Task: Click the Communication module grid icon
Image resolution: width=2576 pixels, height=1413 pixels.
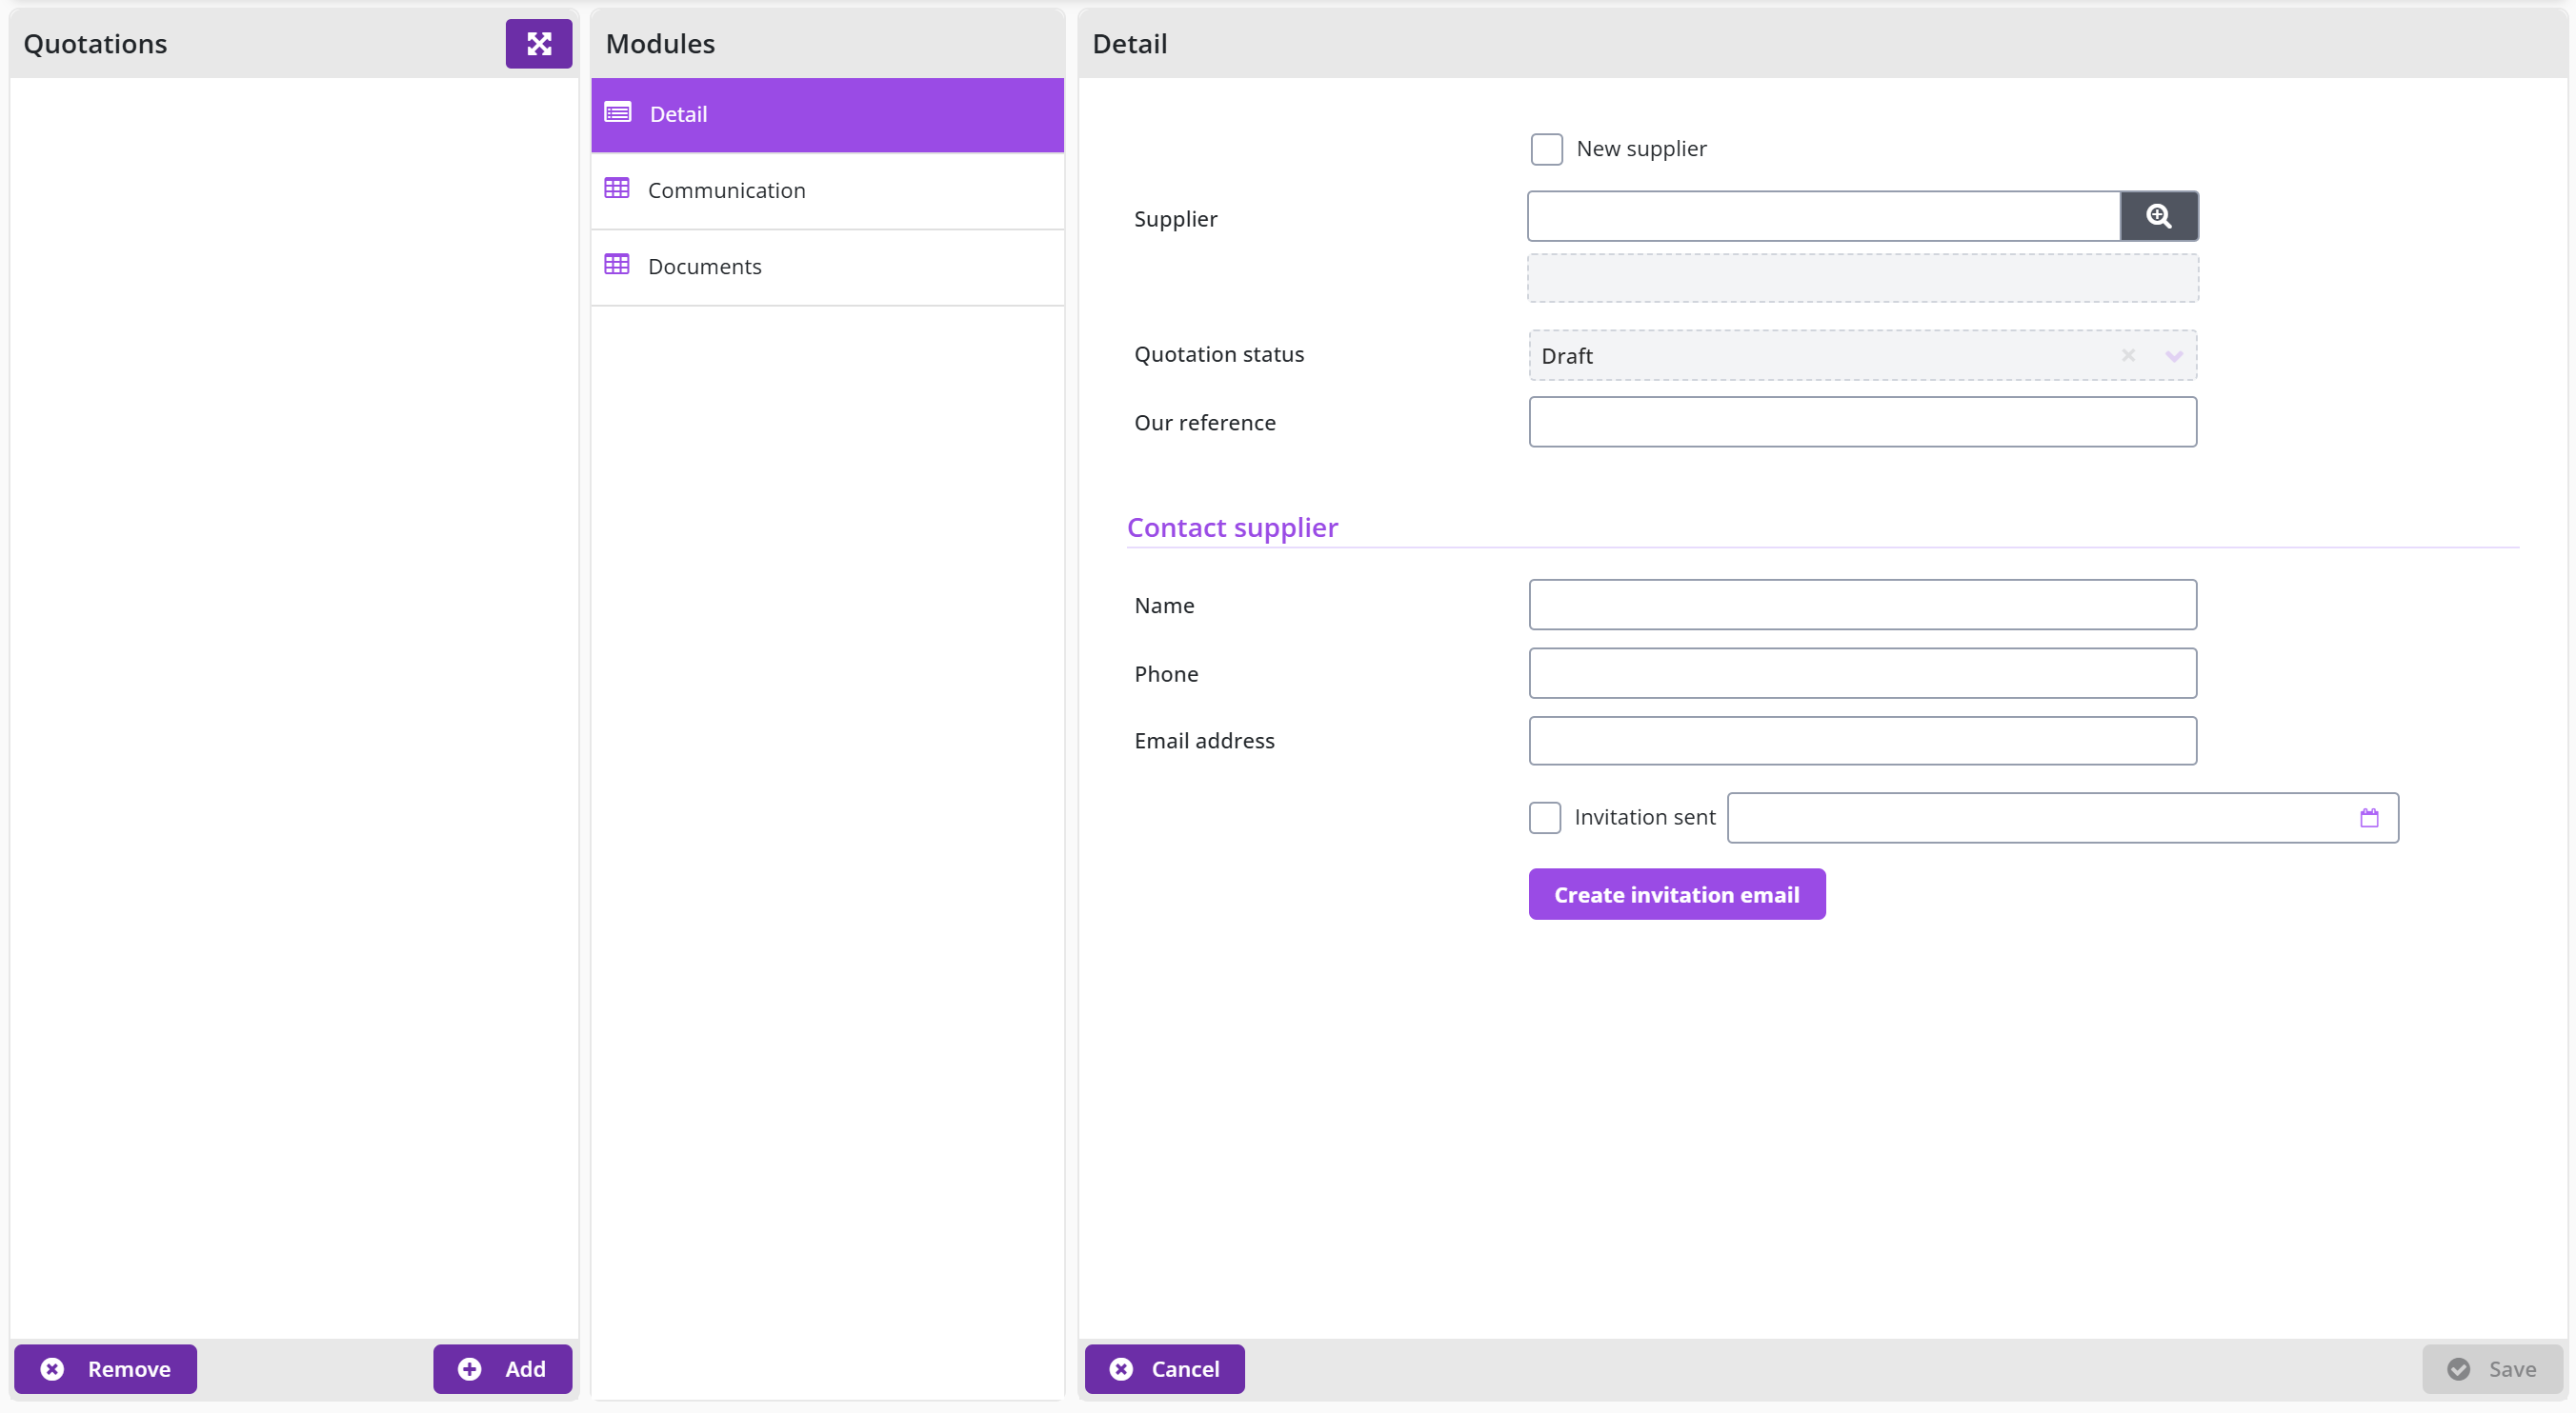Action: [617, 188]
